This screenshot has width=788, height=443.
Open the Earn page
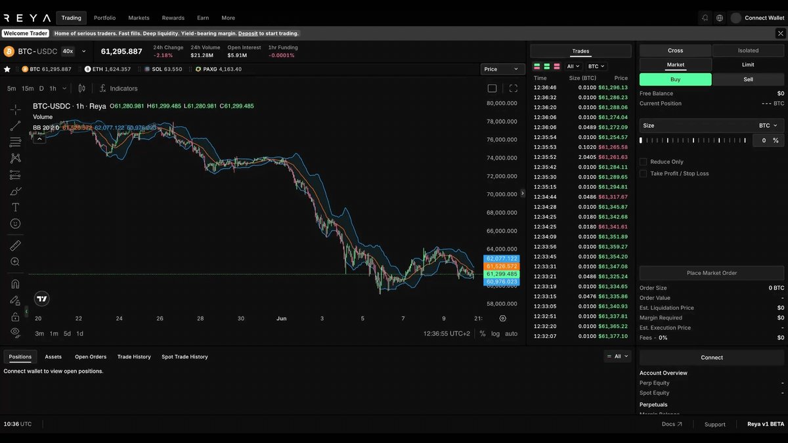203,18
